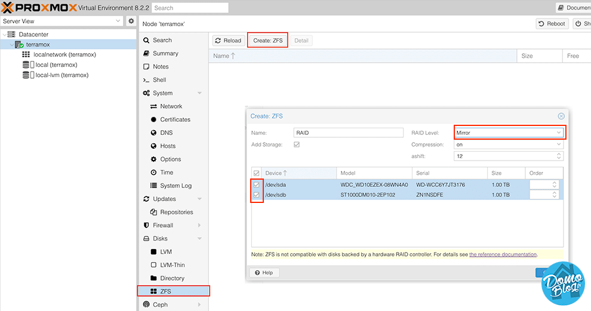Image resolution: width=591 pixels, height=311 pixels.
Task: Click the Reload button
Action: point(229,41)
